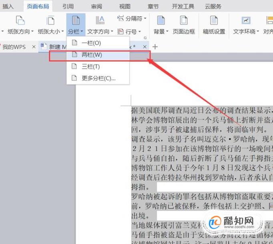Choose 三栏(T) from the columns menu
273x244 pixels.
(x=98, y=66)
